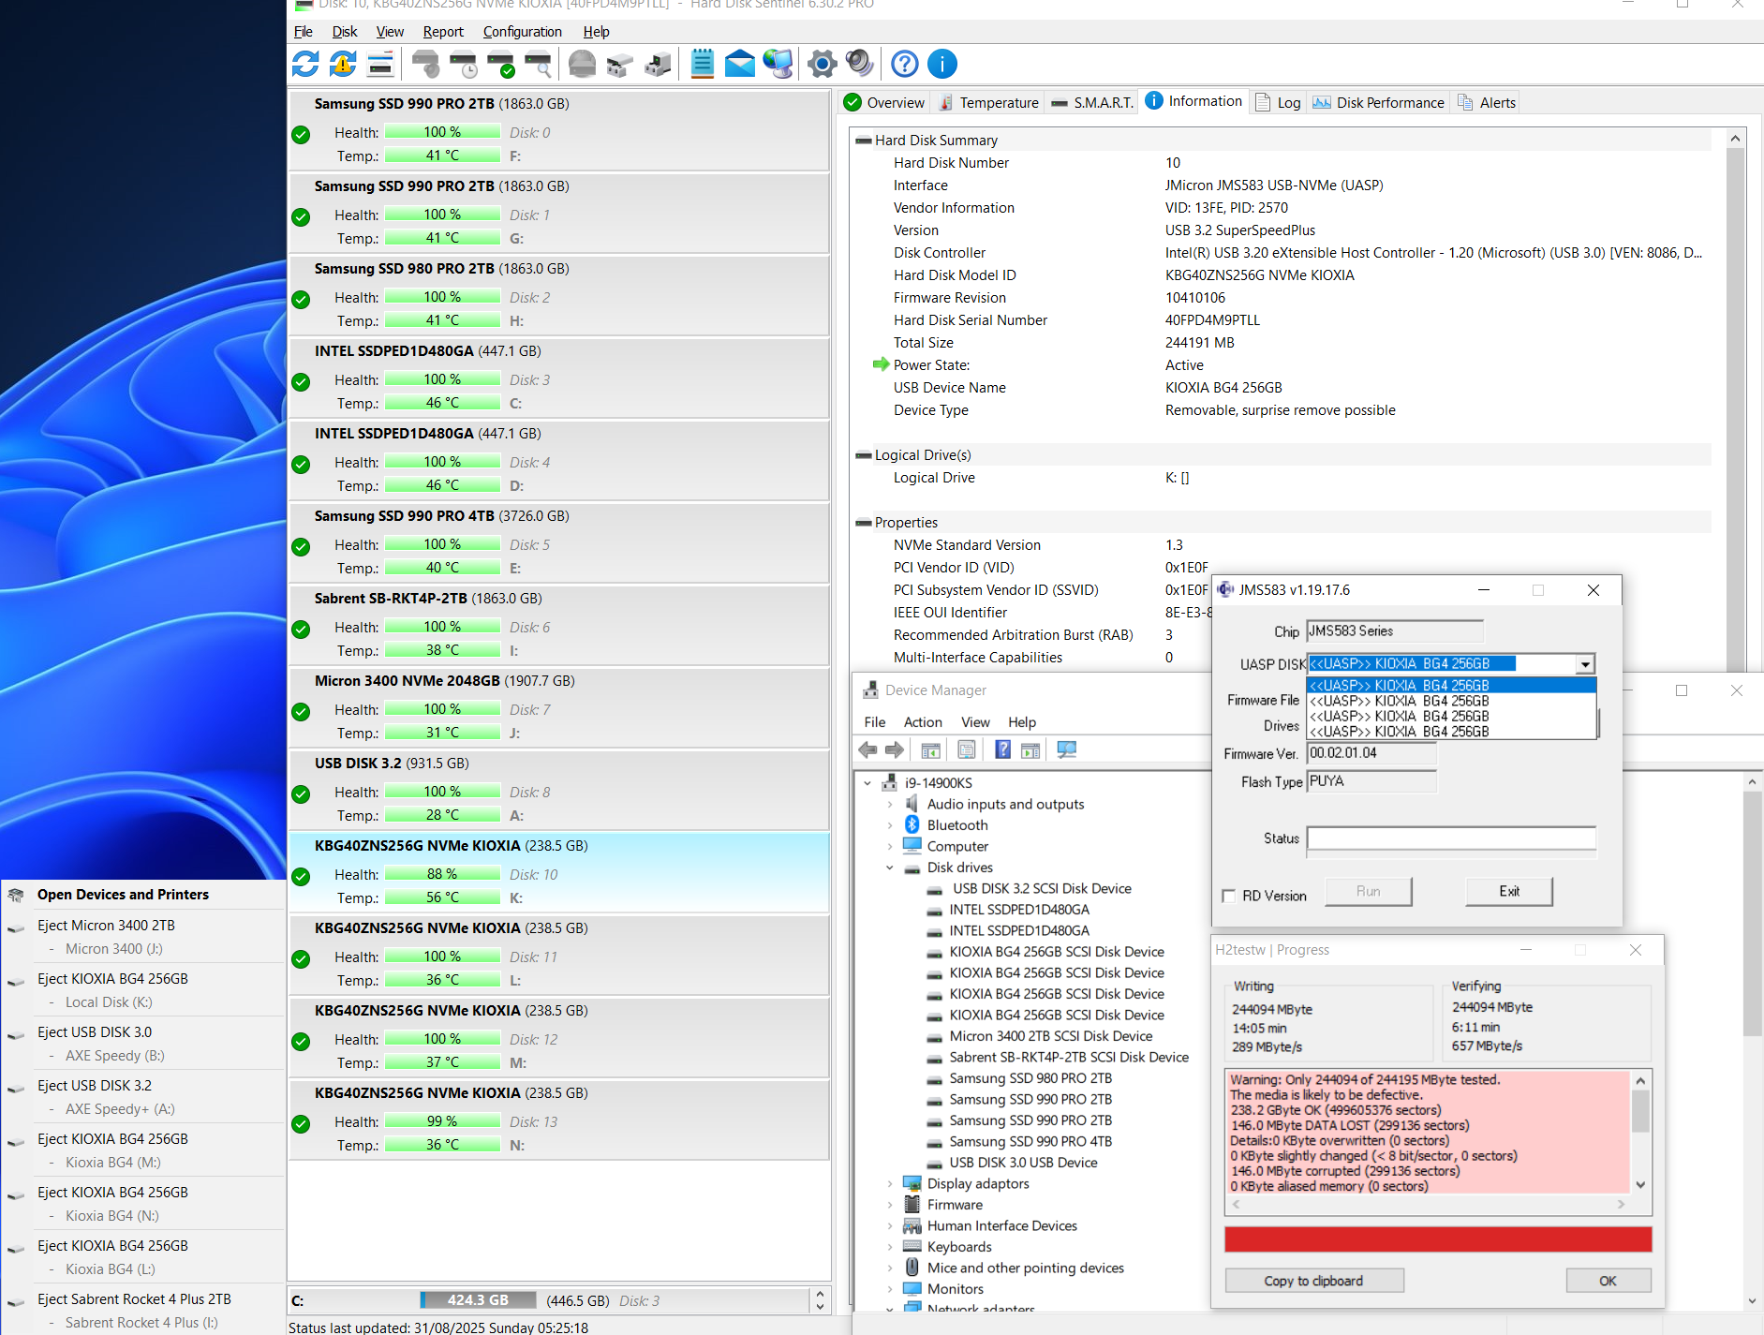Image resolution: width=1764 pixels, height=1335 pixels.
Task: Collapse the Logical Drive(s) section
Action: 864,455
